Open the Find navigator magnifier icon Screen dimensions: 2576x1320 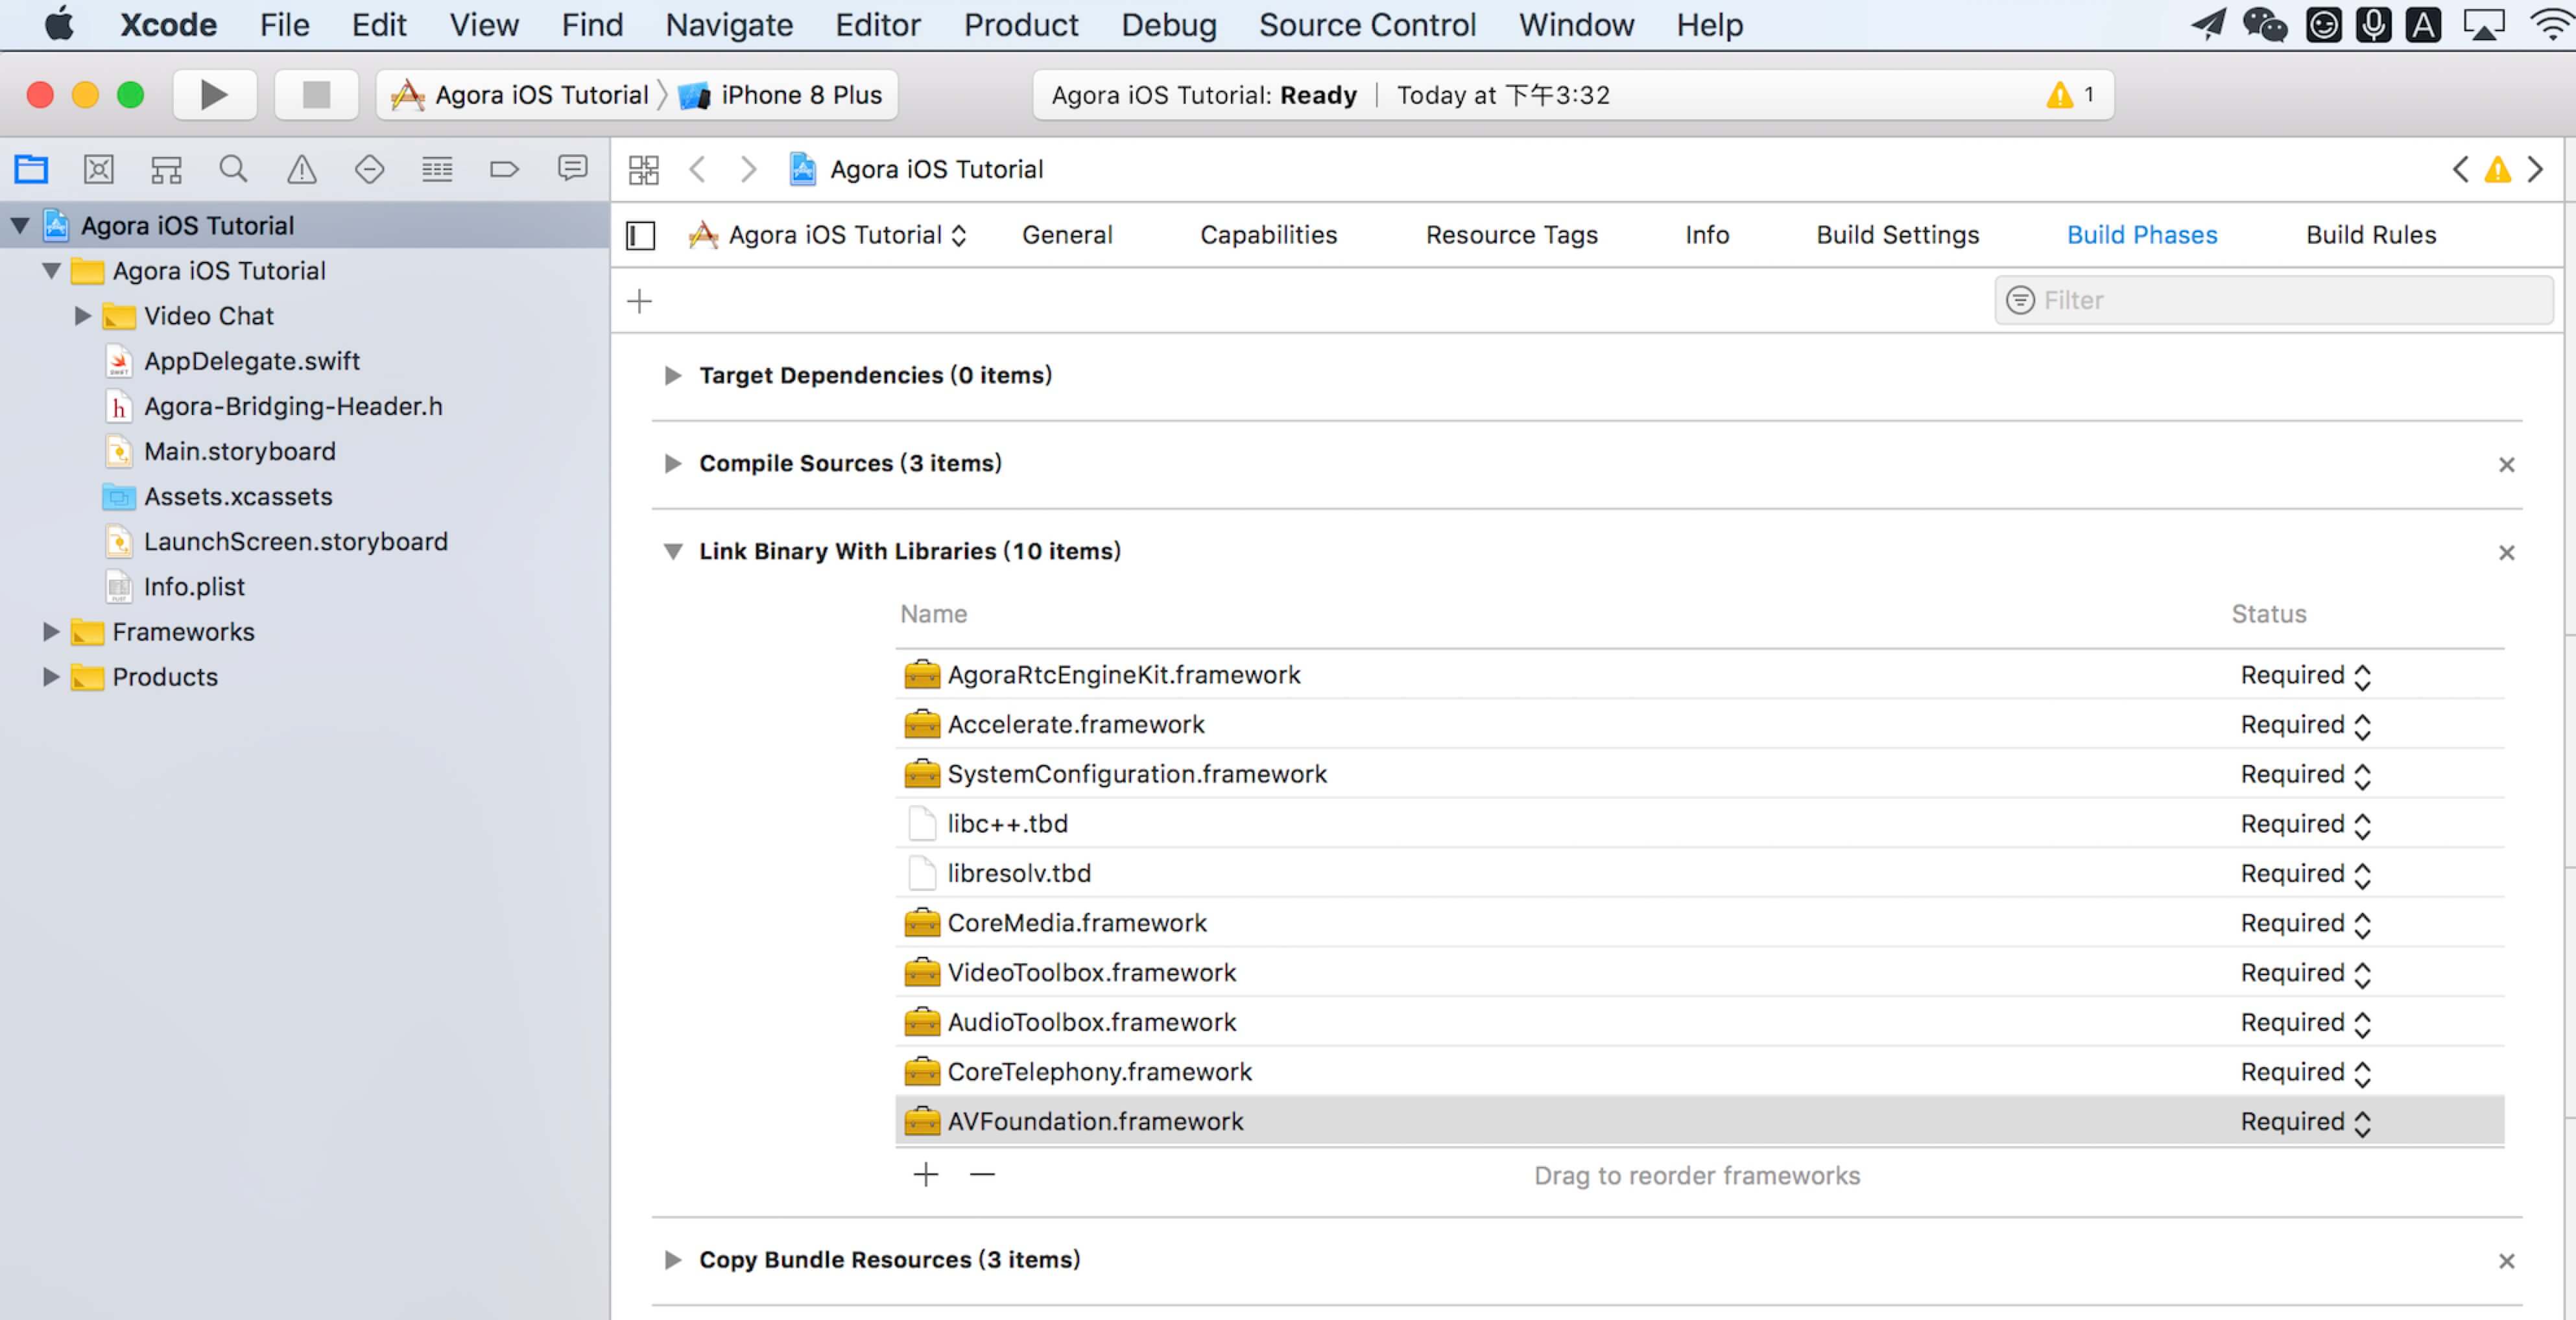coord(233,169)
